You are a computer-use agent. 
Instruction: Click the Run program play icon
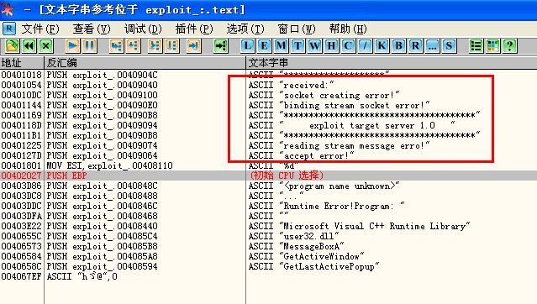click(x=72, y=45)
